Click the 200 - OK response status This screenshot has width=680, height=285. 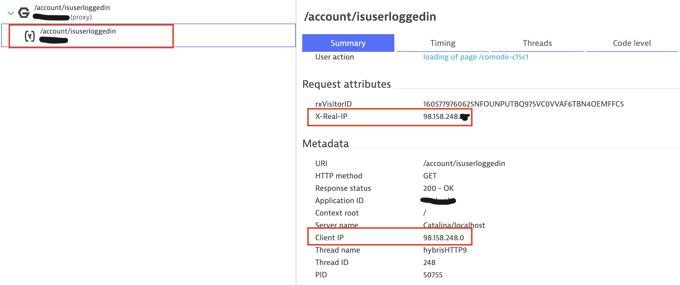(438, 188)
